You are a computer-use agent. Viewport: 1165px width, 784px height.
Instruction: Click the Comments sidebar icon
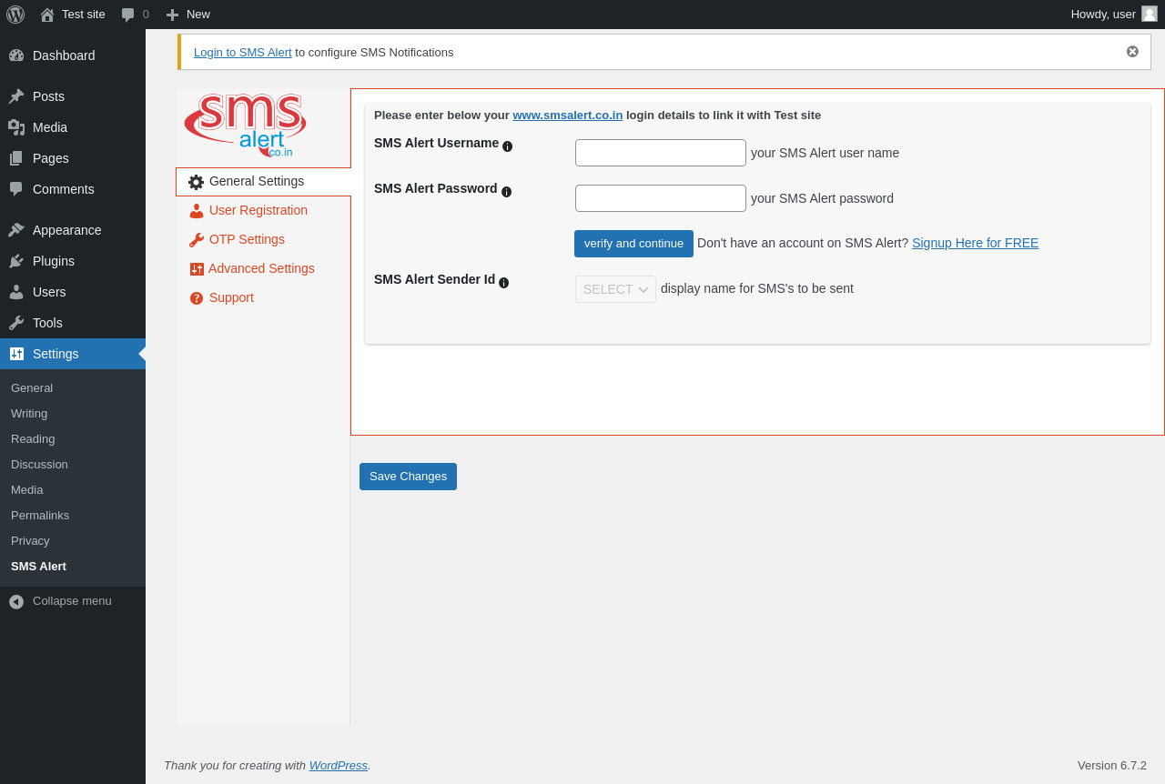coord(16,189)
